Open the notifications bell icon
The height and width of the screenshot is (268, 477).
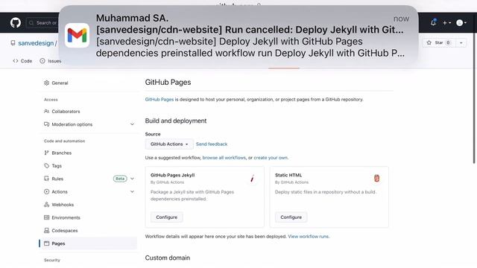(433, 22)
